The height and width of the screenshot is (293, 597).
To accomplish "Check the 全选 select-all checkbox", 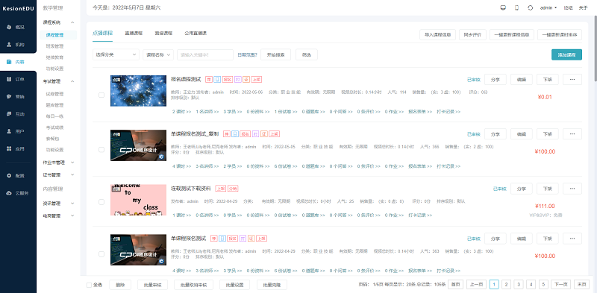I will point(89,285).
